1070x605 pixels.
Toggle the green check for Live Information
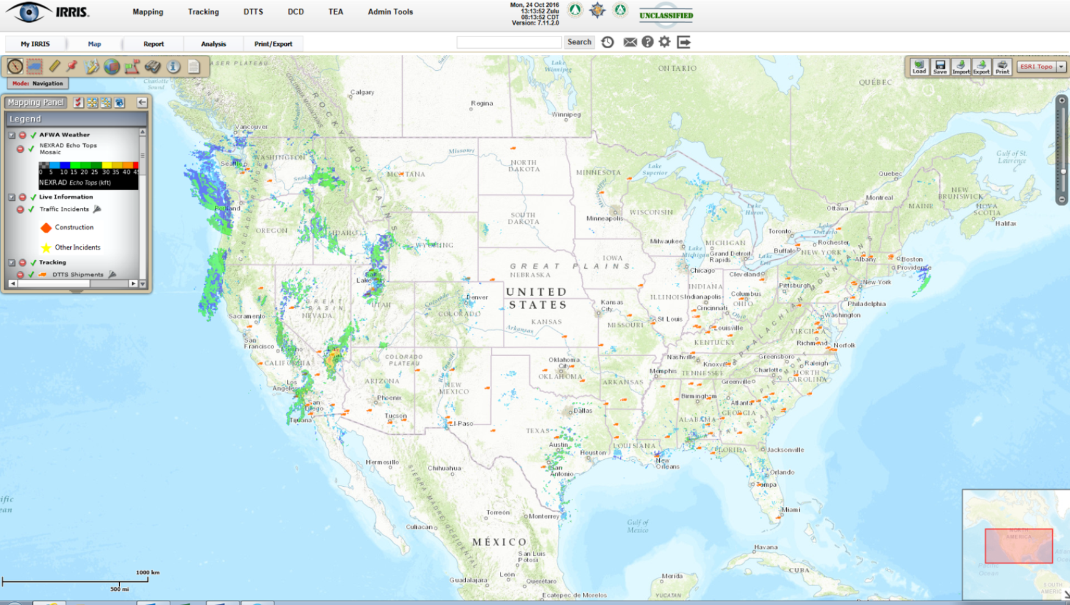(x=34, y=197)
